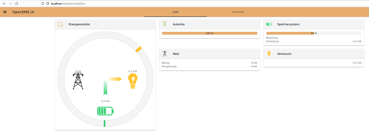This screenshot has height=133, width=369.
Task: Click the yellow flow arrow toward the bulb
Action: click(x=114, y=79)
